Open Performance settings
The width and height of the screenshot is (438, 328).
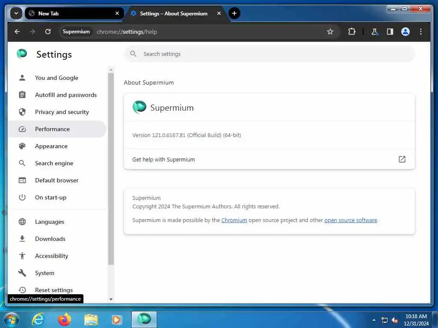(x=57, y=129)
